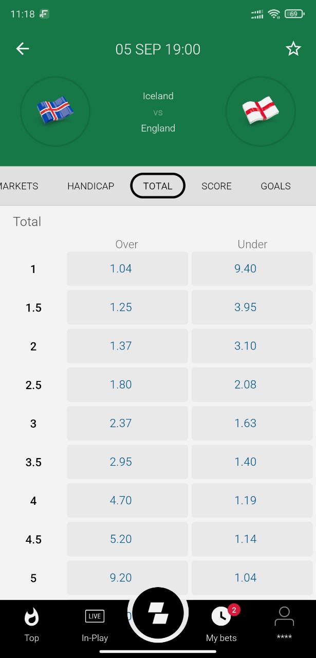Switch to the Score tab
The height and width of the screenshot is (658, 316).
(216, 186)
